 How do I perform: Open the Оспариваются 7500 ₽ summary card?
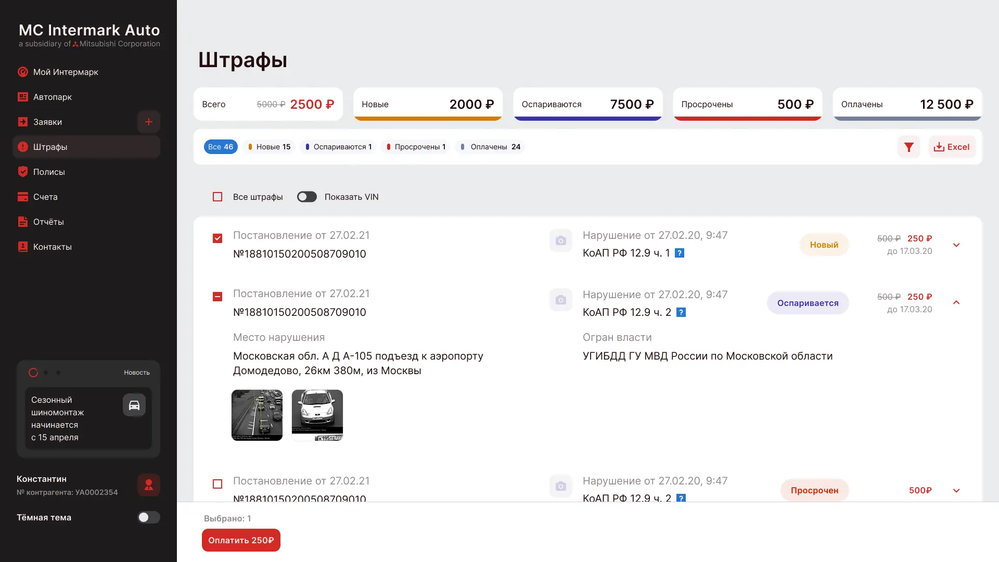tap(587, 104)
